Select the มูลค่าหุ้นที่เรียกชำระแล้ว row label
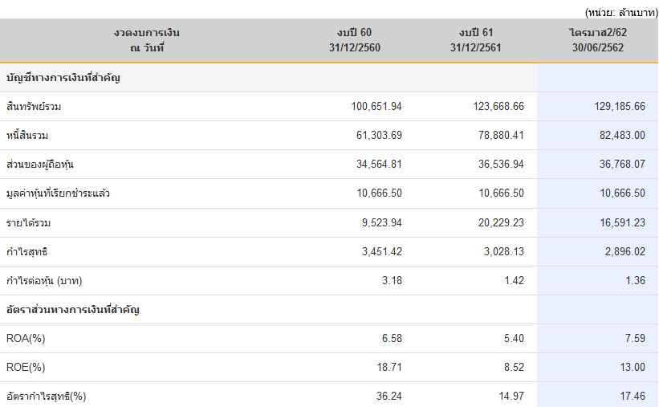 58,193
